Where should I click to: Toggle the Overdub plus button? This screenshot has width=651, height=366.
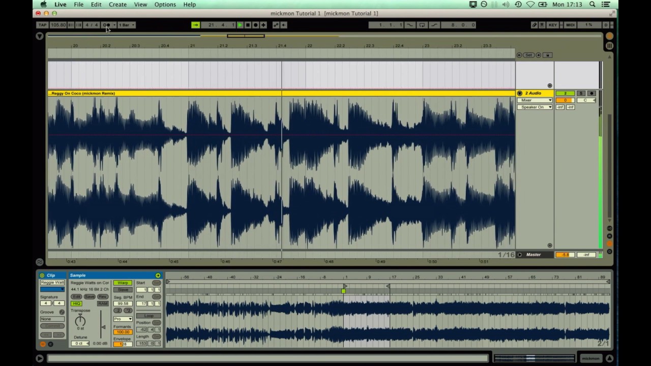click(x=263, y=25)
